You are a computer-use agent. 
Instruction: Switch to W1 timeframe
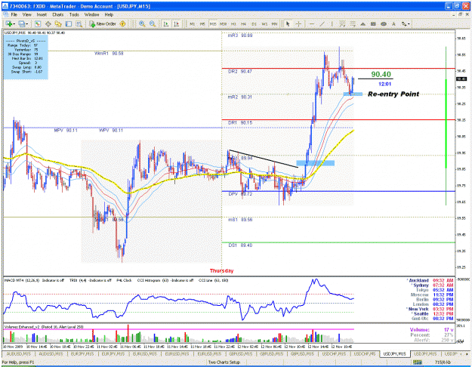264,23
